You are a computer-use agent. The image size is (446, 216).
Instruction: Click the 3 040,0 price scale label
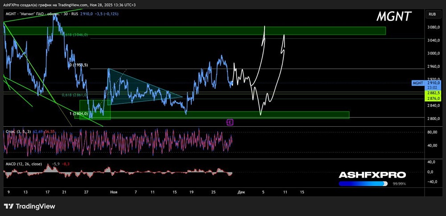click(434, 41)
